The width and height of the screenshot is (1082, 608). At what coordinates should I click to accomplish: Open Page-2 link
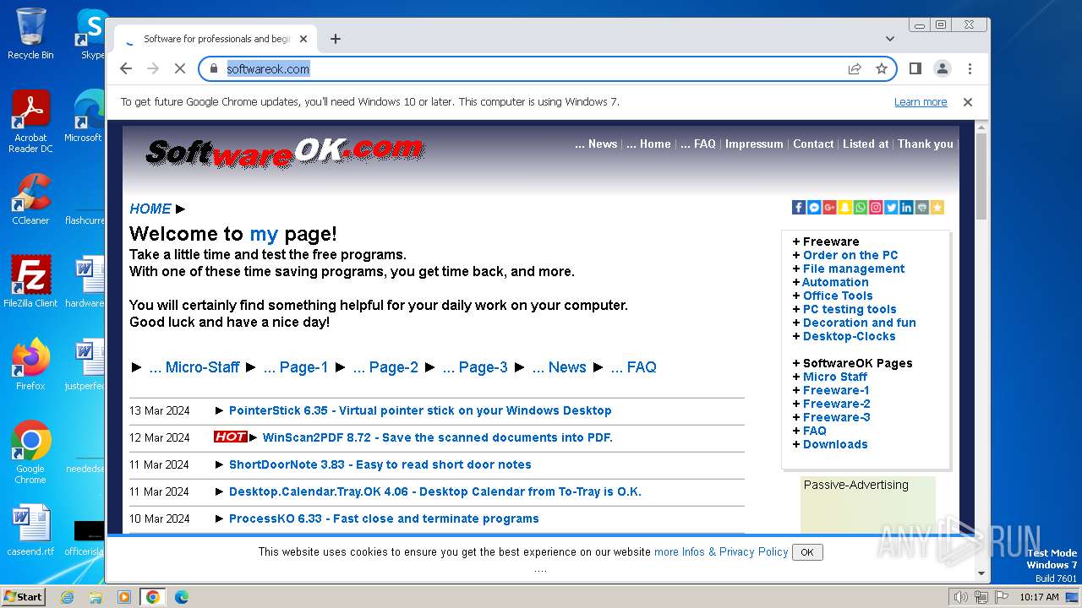[x=385, y=367]
